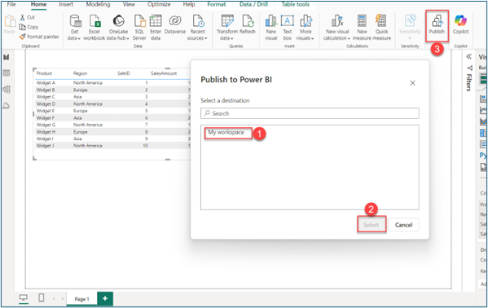The width and height of the screenshot is (488, 308).
Task: Select My workspace destination
Action: [x=226, y=132]
